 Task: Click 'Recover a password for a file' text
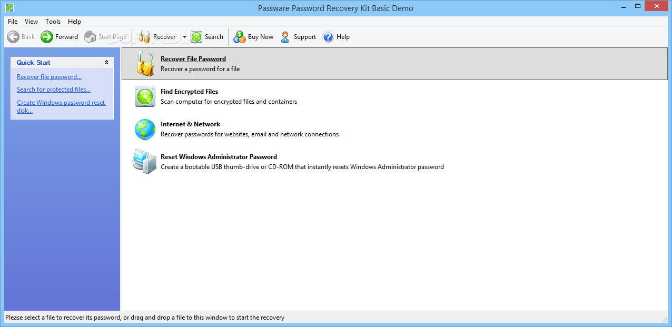(200, 69)
